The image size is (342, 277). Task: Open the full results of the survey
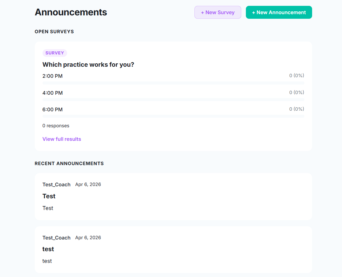[62, 139]
